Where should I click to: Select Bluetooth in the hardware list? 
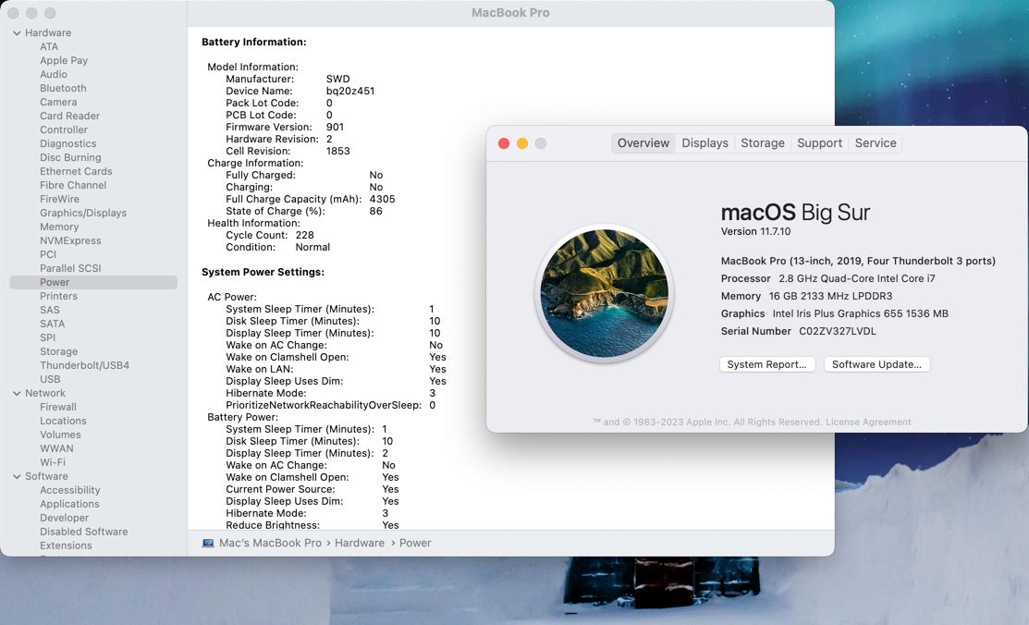[x=63, y=89]
